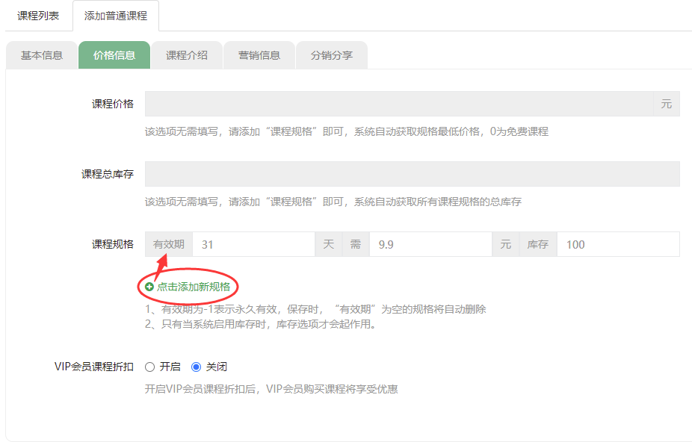Focus the 有效期 days field showing 31
Viewport: 692px width, 442px height.
tap(254, 244)
